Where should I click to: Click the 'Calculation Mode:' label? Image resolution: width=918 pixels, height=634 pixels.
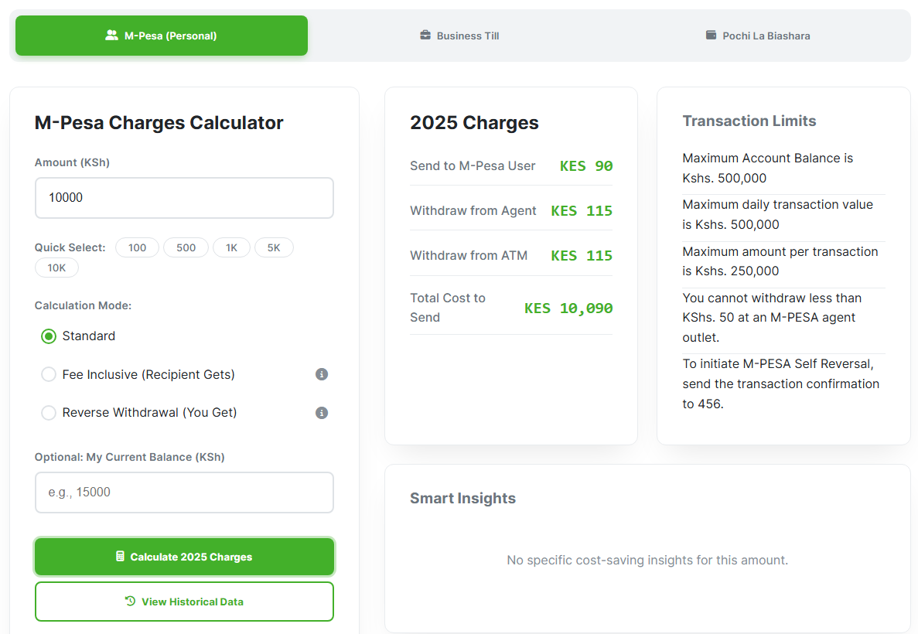point(83,305)
